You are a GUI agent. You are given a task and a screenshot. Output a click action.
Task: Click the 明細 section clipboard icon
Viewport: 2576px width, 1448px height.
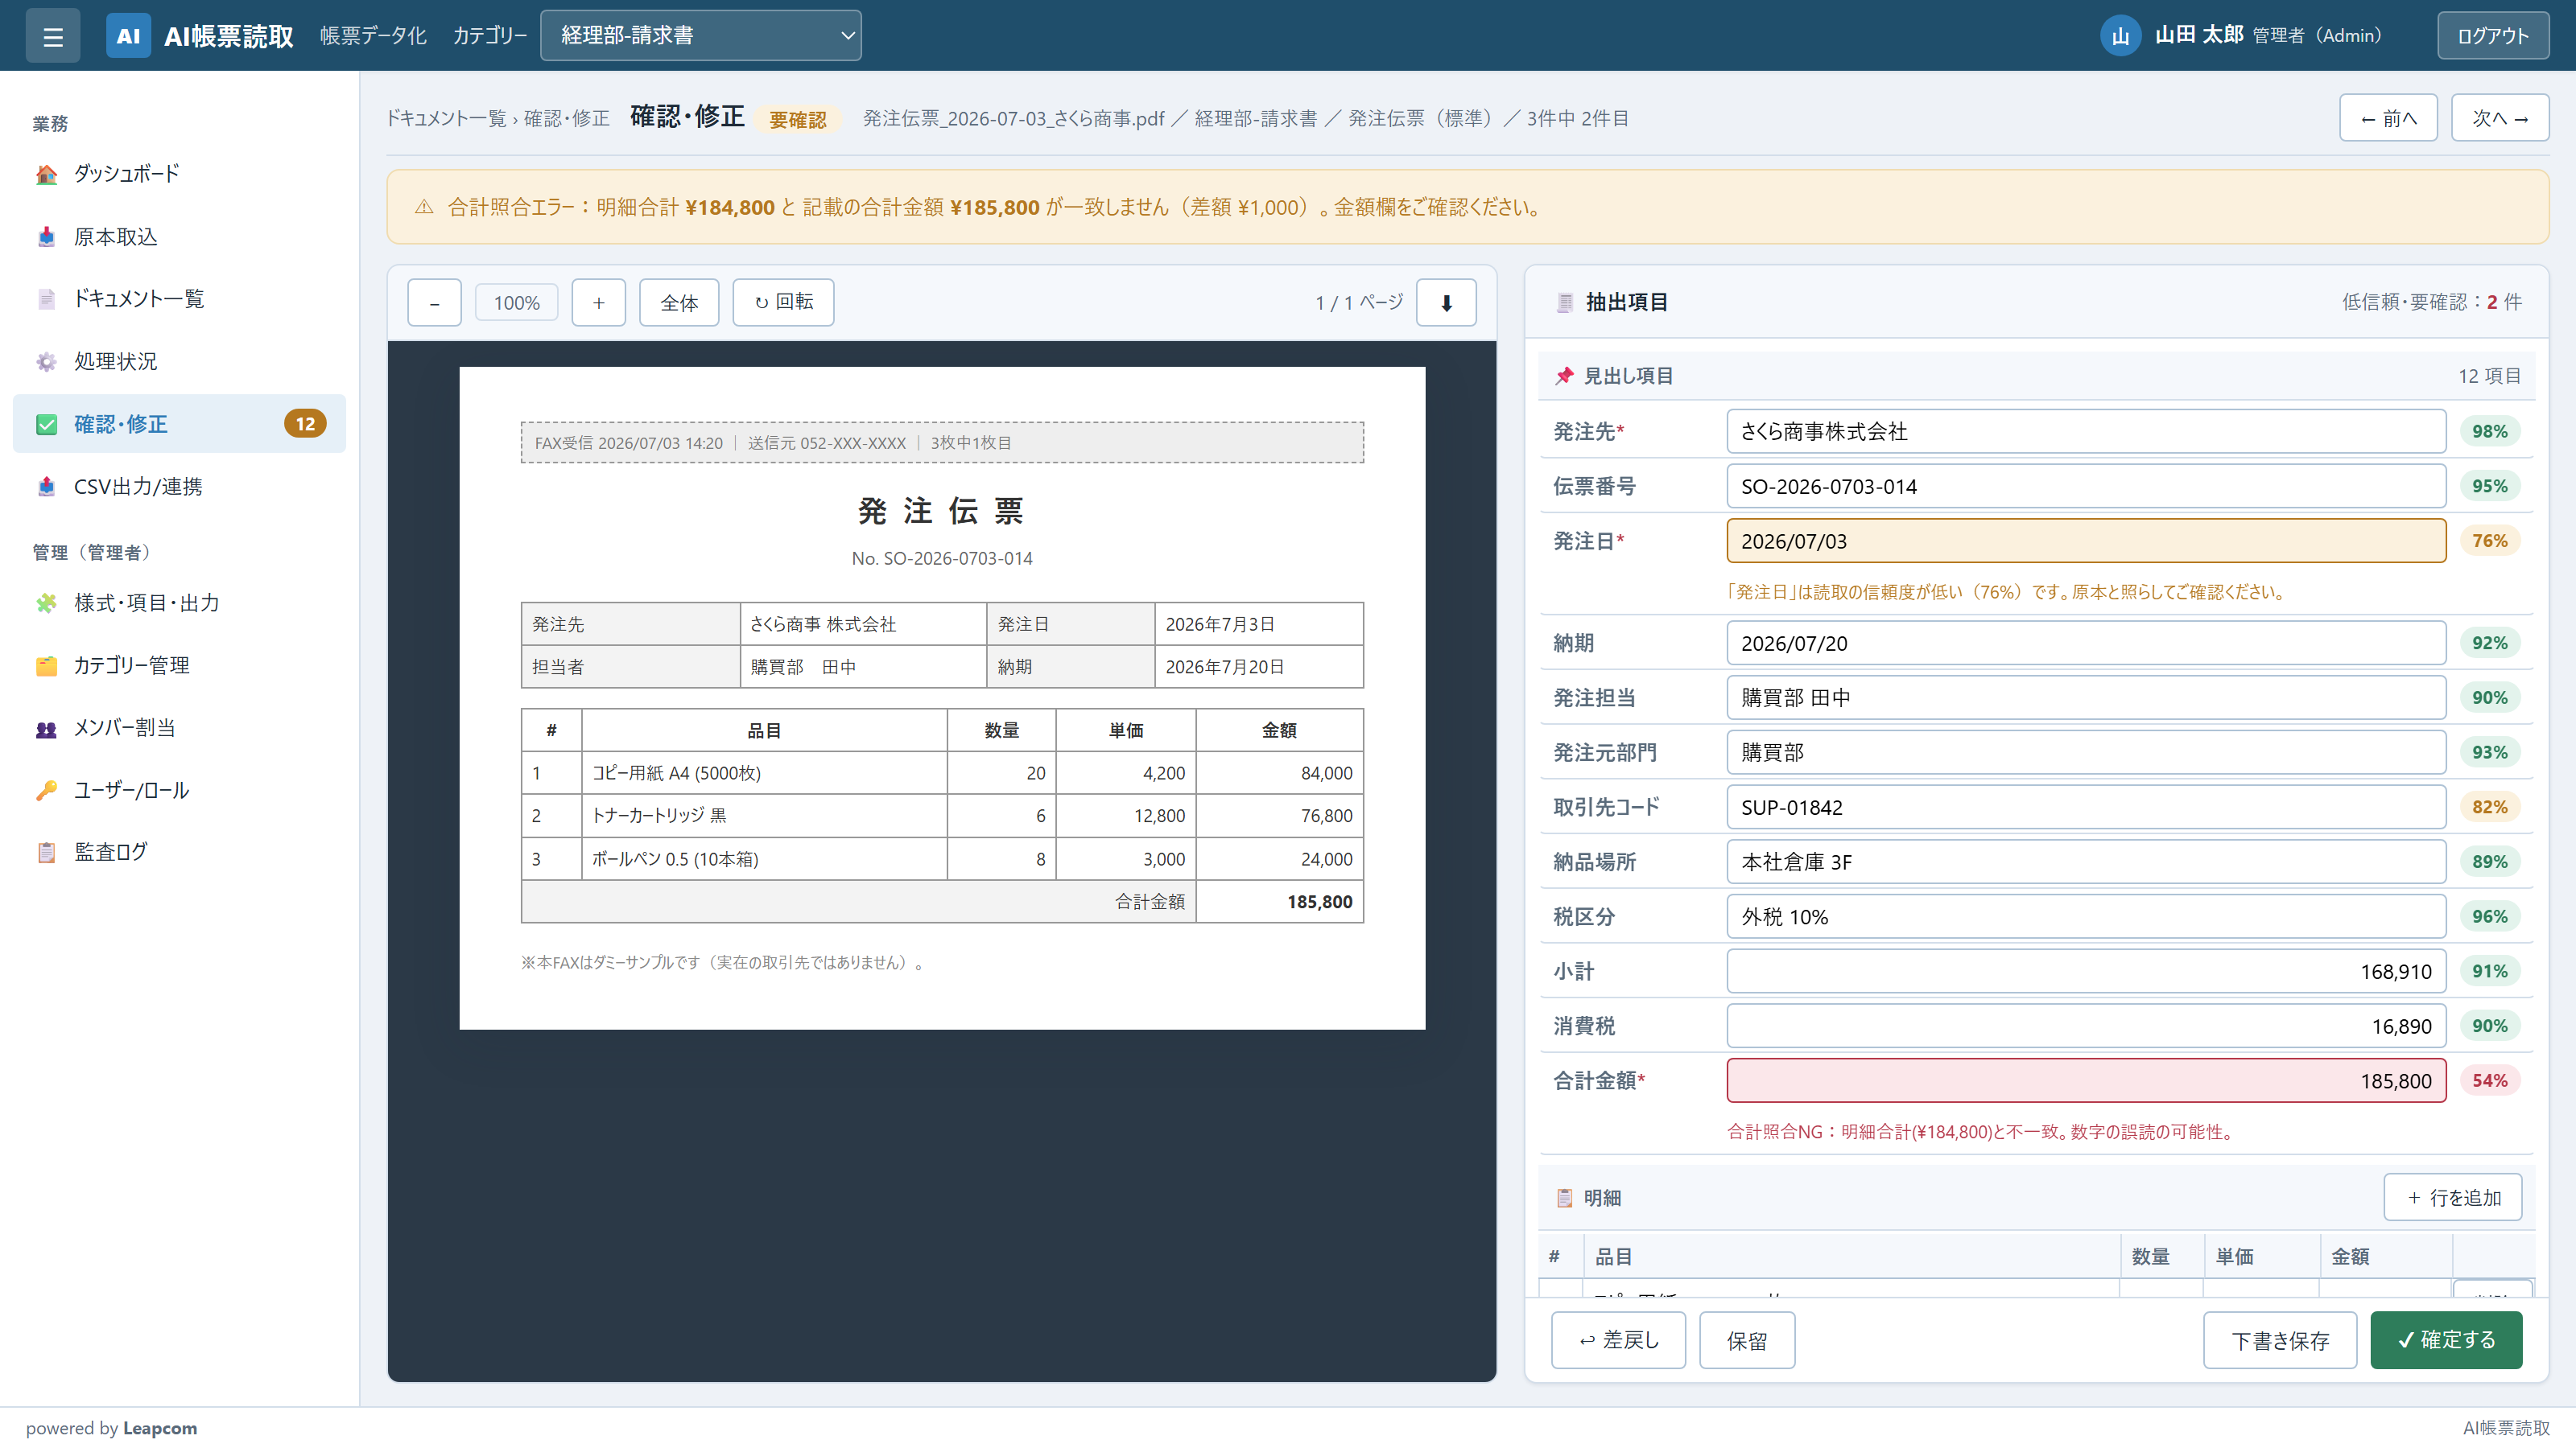[1564, 1198]
